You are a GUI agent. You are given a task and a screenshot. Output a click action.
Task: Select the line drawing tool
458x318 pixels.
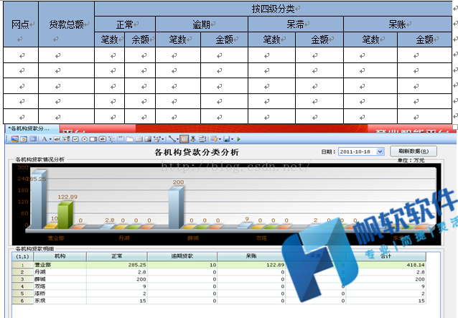click(x=172, y=139)
